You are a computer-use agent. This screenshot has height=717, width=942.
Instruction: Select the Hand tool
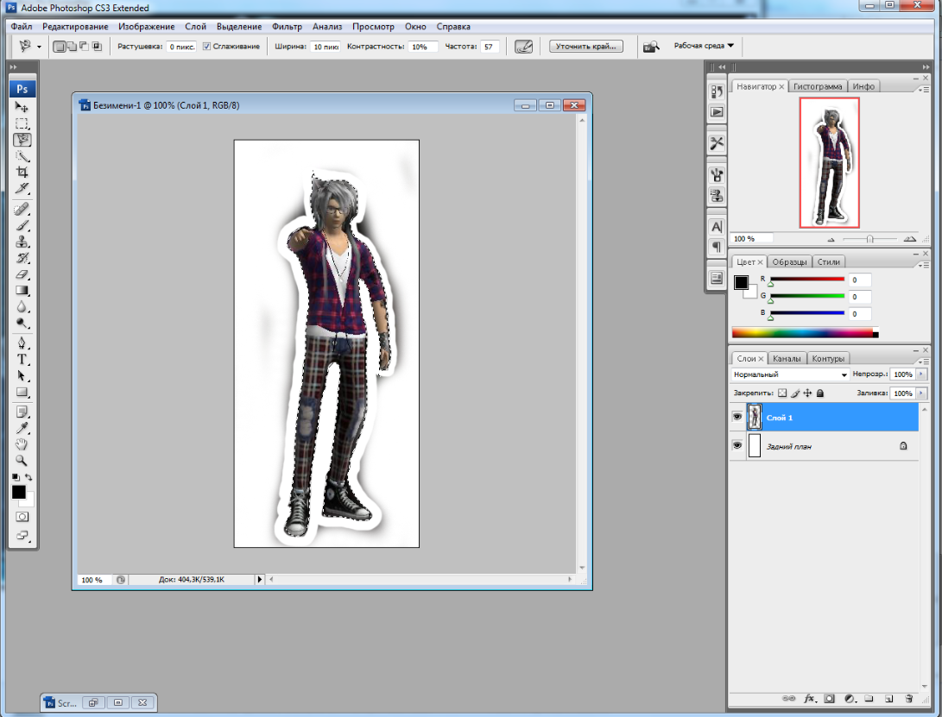pyautogui.click(x=22, y=444)
